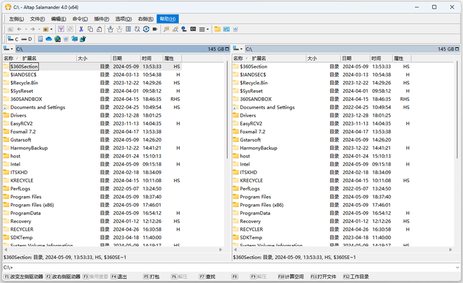This screenshot has width=463, height=283.
Task: Open the FTP client globe icon
Action: [x=57, y=39]
